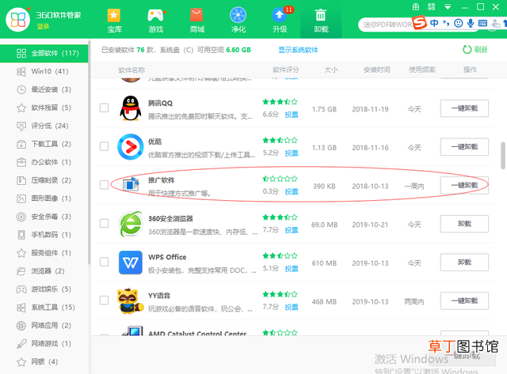Open the 商城 shopping bag tab

coord(197,21)
